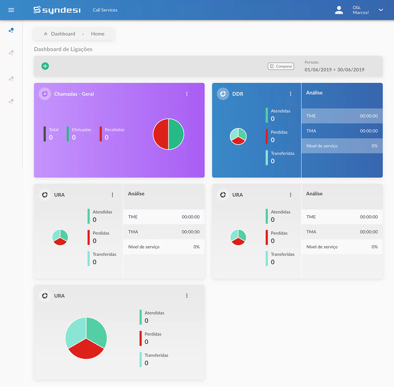394x387 pixels.
Task: Expand the user account dropdown chevron
Action: pos(381,10)
